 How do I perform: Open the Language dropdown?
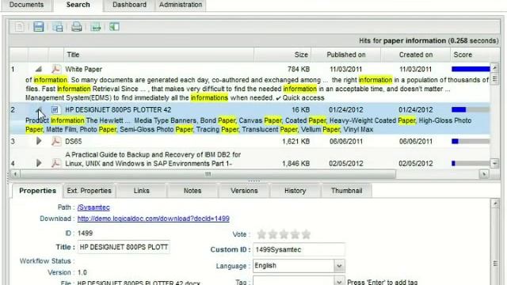[339, 266]
